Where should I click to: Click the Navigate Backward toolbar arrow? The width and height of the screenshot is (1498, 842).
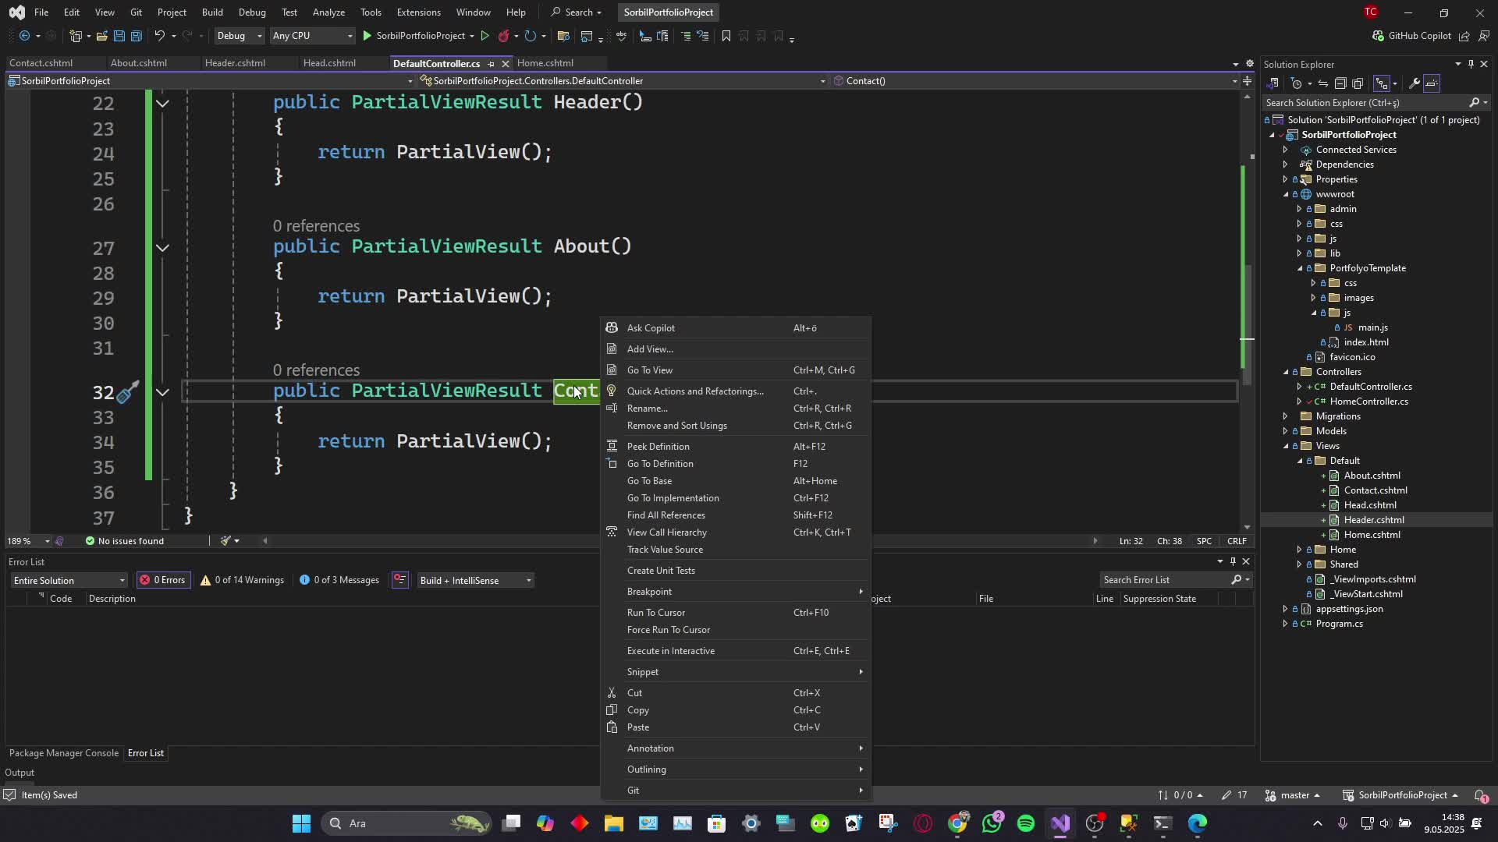pos(24,36)
